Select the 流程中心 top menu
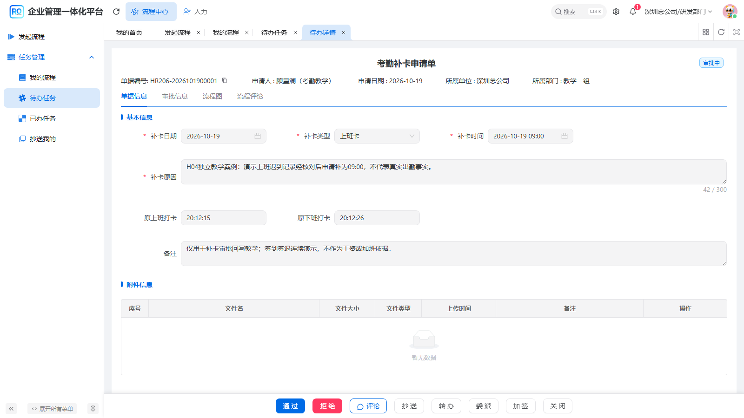Viewport: 744px width, 418px height. pyautogui.click(x=151, y=12)
